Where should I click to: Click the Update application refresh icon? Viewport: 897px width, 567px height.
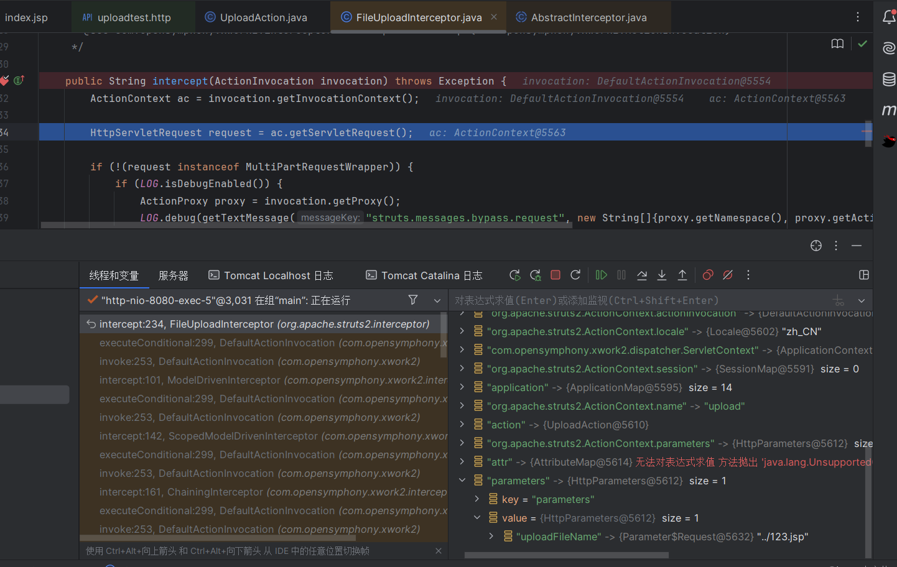[x=575, y=275]
